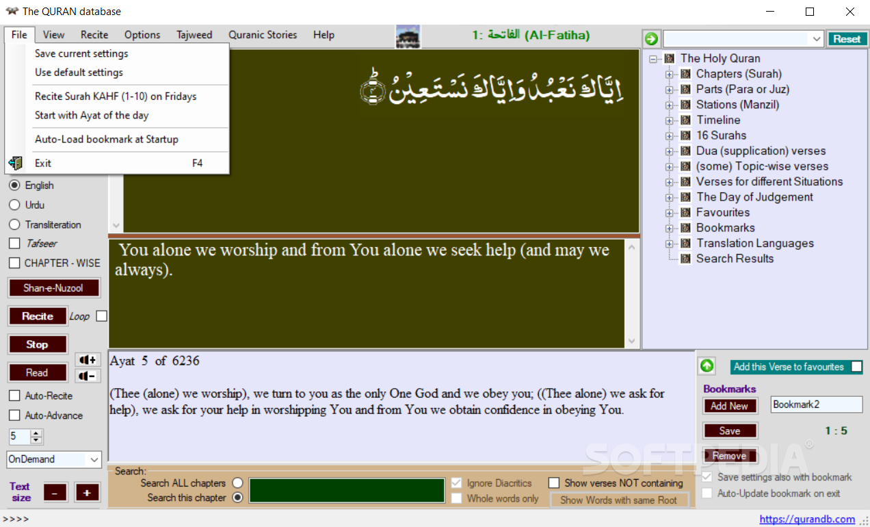Open the qurandb.com link
The image size is (870, 527).
807,519
